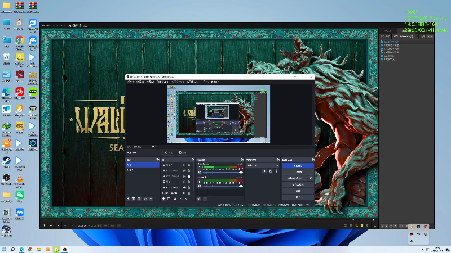Open Windows Start menu
Viewport: 451px width, 253px height.
[4, 250]
